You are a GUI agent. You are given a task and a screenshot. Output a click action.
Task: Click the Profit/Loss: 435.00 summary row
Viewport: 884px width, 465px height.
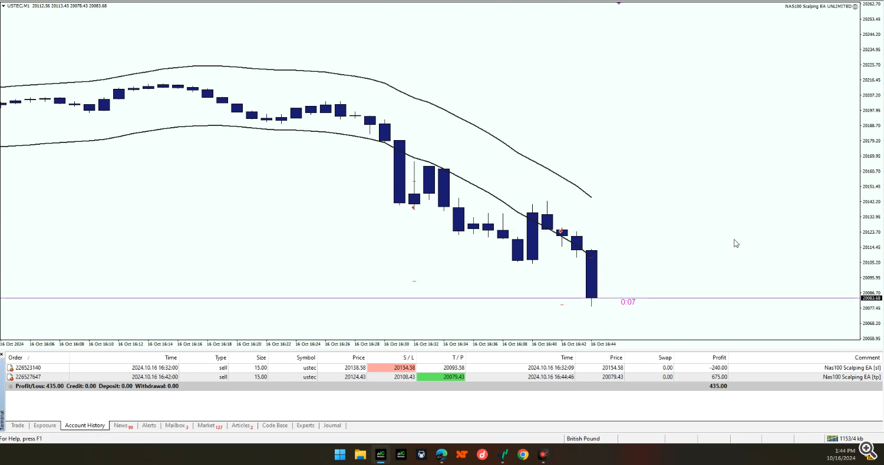pos(444,386)
